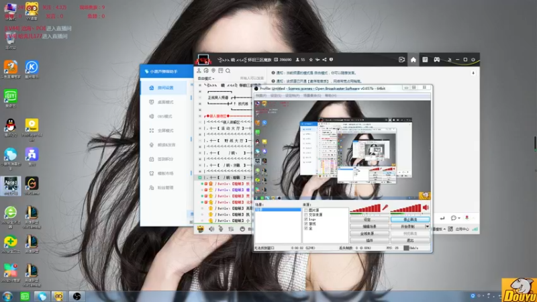The height and width of the screenshot is (302, 537).
Task: Click the highlighted stop streaming button in OBS
Action: (410, 219)
